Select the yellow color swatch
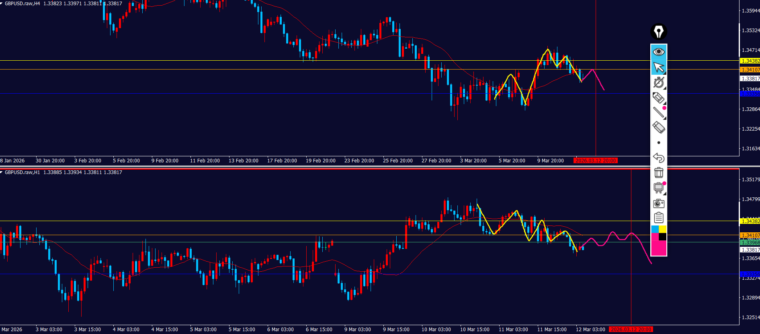The image size is (760, 334). pyautogui.click(x=662, y=229)
